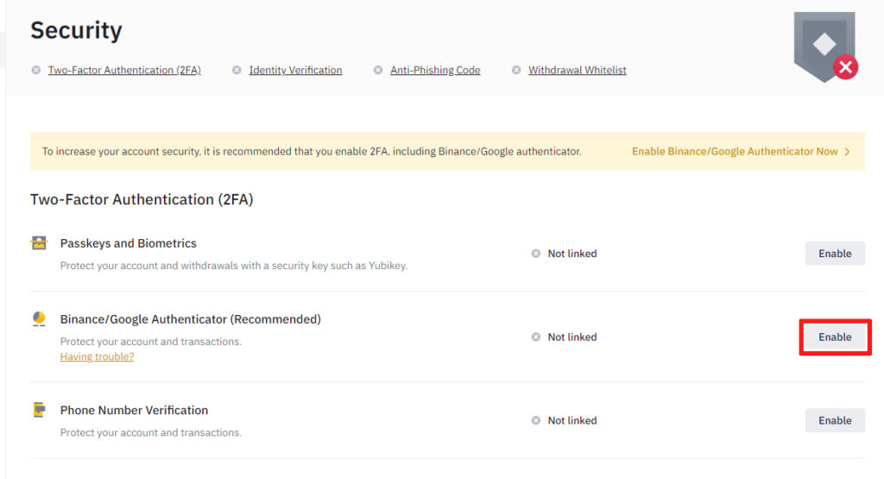Viewport: 884px width, 479px height.
Task: Click Not linked text in Passkeys row
Action: point(572,254)
